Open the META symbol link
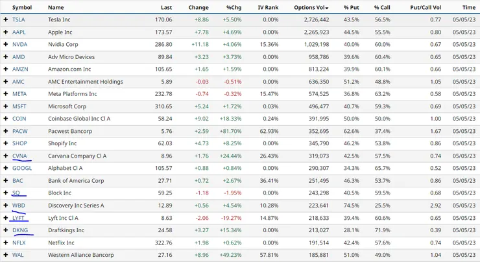 [x=19, y=94]
